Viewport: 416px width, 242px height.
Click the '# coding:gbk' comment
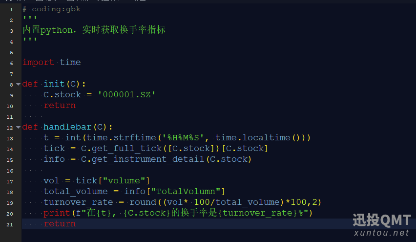coord(52,9)
